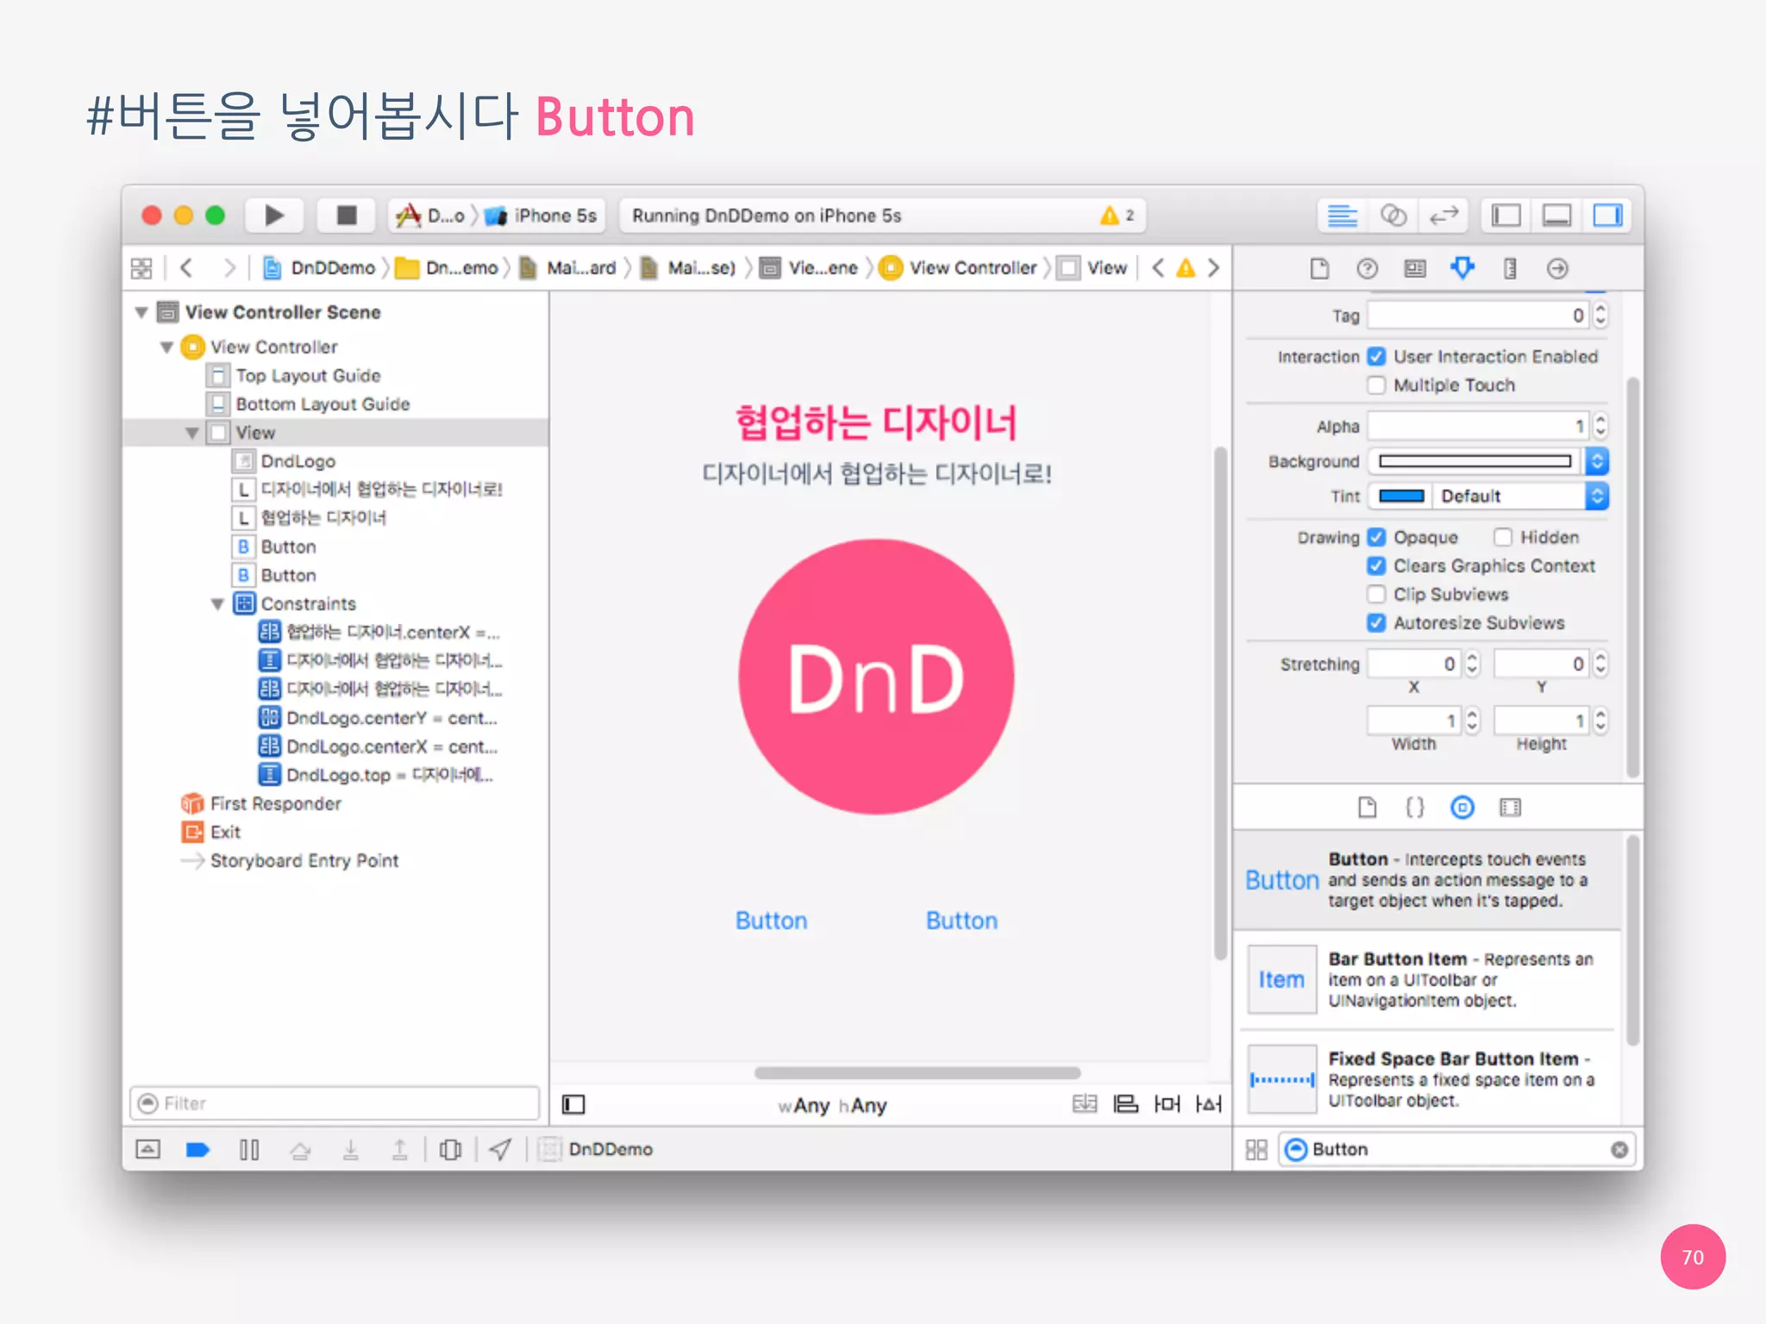1766x1324 pixels.
Task: Open the Stack tool in canvas bar
Action: point(1085,1104)
